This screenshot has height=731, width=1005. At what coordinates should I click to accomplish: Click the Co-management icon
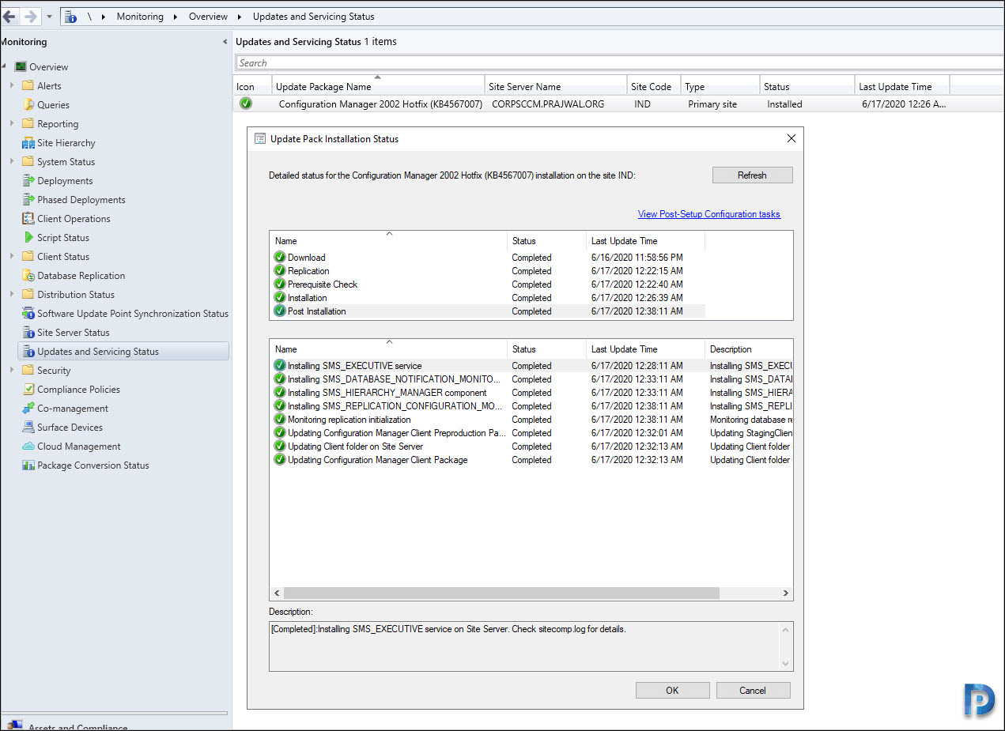tap(28, 409)
